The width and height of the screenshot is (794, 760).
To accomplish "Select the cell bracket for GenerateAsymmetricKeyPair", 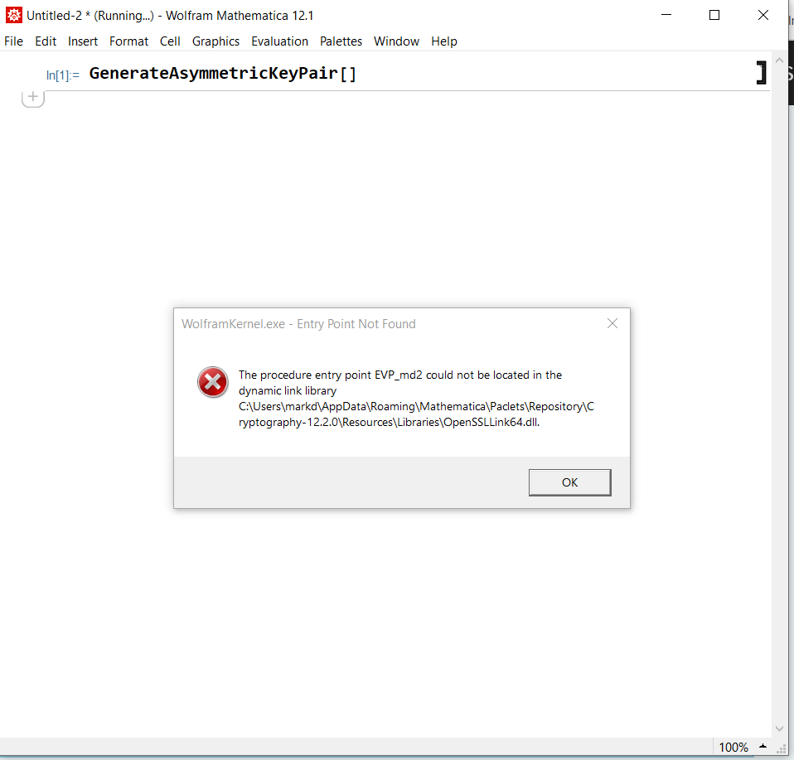I will [761, 72].
